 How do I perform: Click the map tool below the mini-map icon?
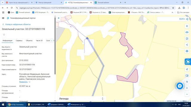click(x=187, y=82)
